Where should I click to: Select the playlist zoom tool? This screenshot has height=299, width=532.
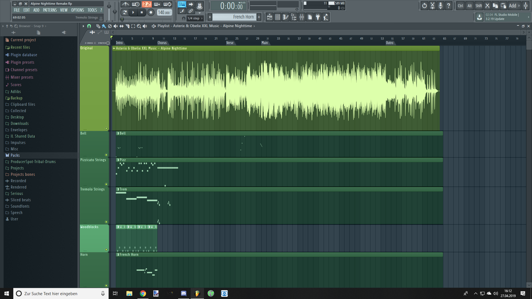pos(139,26)
